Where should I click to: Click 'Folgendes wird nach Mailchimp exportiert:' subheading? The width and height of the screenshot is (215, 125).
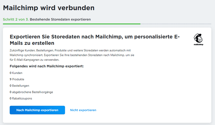tap(47, 66)
